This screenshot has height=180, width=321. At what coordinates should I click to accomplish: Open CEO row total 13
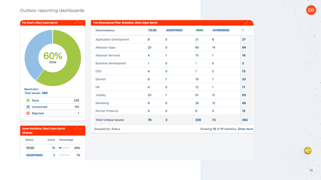click(x=244, y=71)
